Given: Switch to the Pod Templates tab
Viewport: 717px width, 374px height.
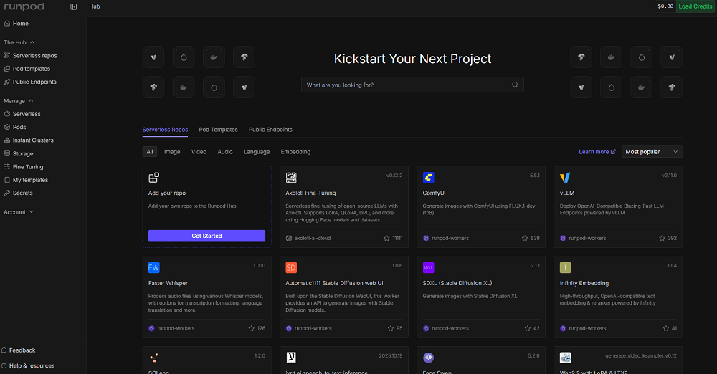Looking at the screenshot, I should tap(218, 130).
